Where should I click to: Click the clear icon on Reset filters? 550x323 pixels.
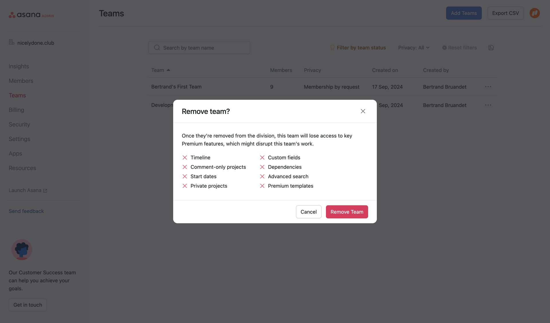(x=444, y=48)
